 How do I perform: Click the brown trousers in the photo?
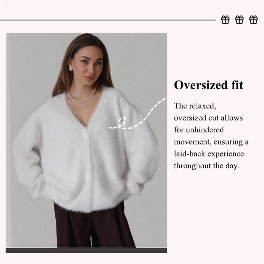click(94, 227)
